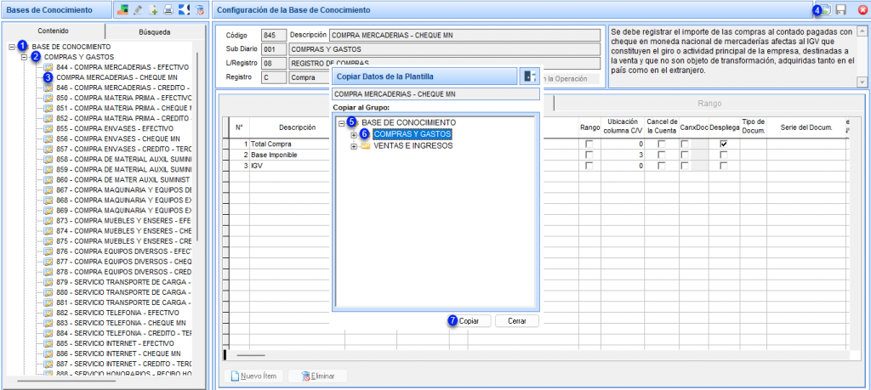
Task: Click the Cerrar button
Action: click(x=516, y=321)
